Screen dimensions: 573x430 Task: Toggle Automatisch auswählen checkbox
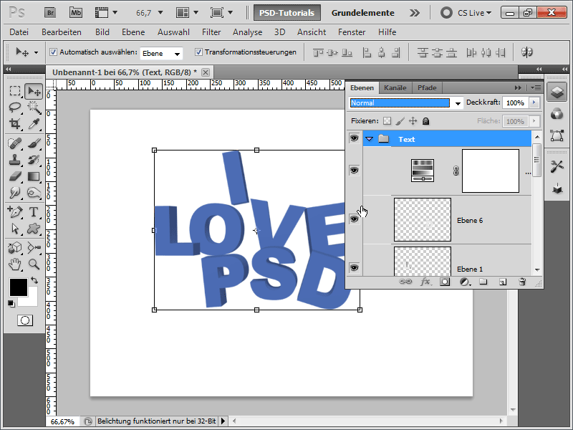pos(53,52)
